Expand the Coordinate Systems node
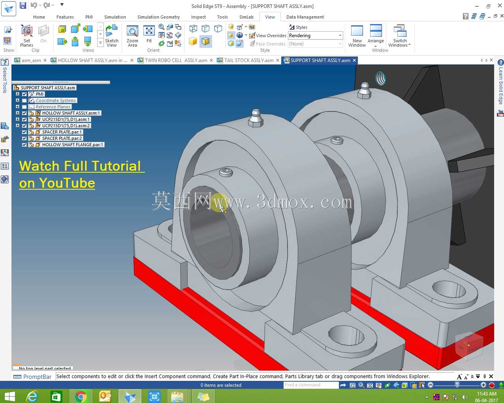The height and width of the screenshot is (403, 504). tap(17, 100)
